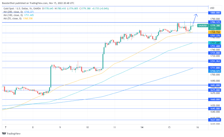
Task: Select the 1751.408 price level label
Action: (x=215, y=46)
